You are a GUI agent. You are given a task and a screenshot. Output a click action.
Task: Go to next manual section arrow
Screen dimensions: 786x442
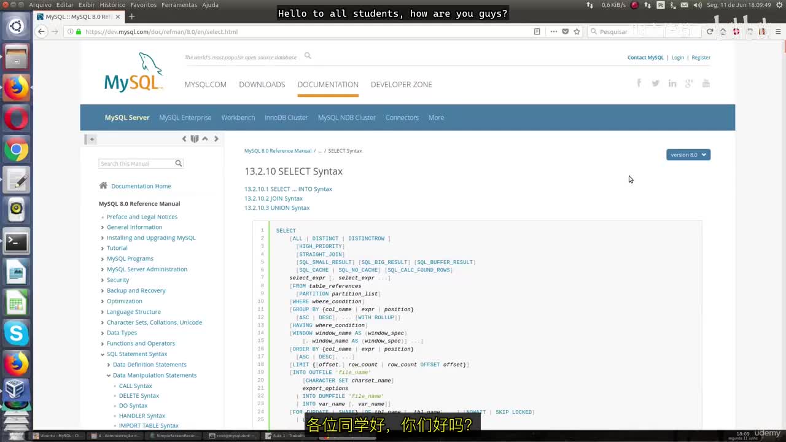(216, 139)
